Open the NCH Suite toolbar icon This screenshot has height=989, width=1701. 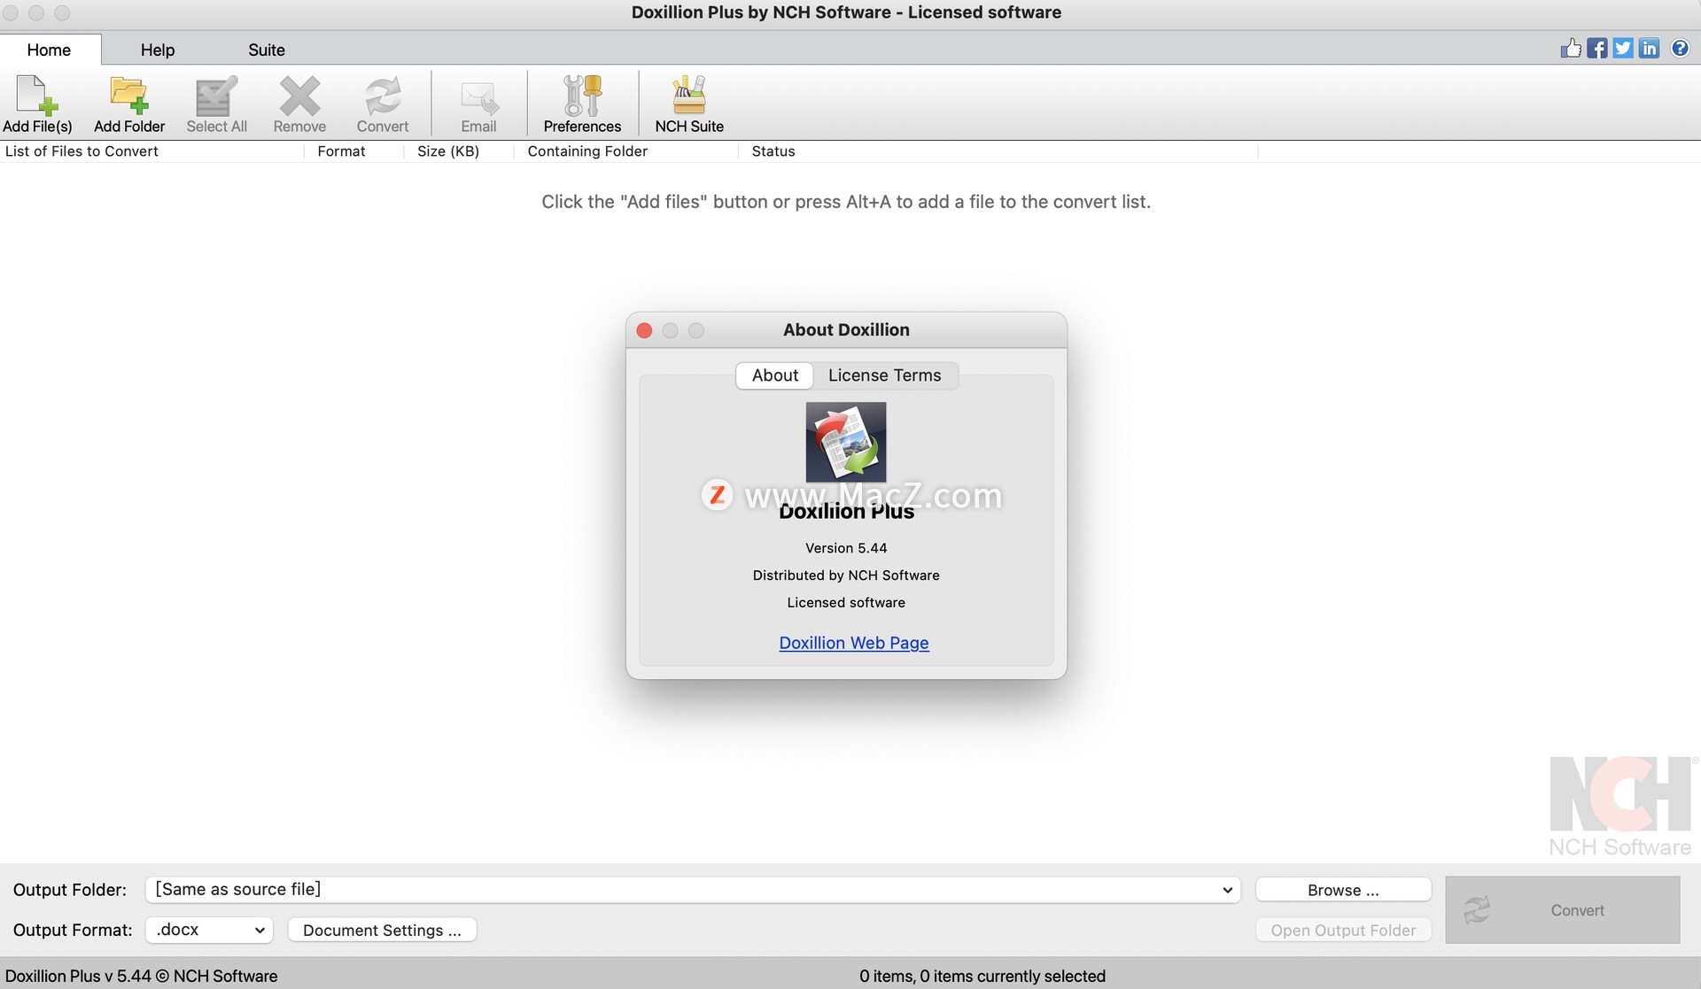(689, 104)
